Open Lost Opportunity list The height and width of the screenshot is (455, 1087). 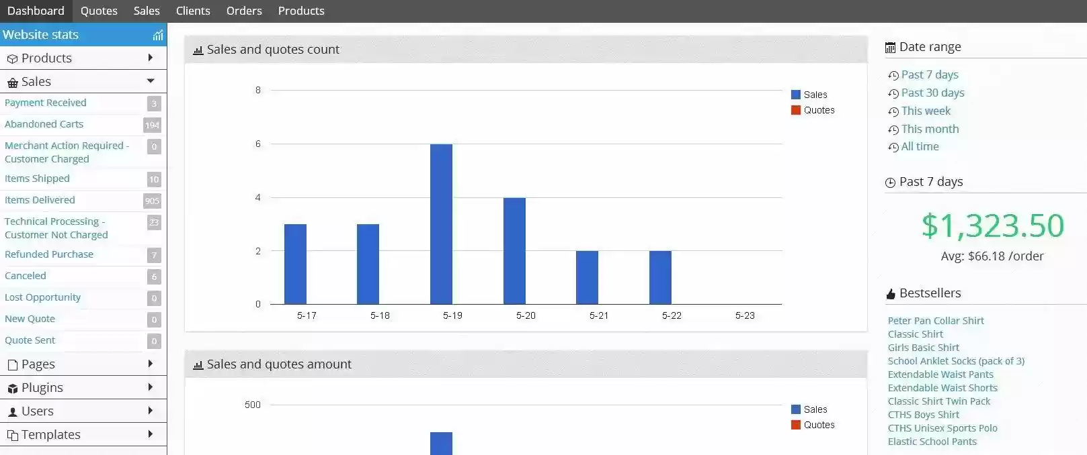tap(42, 297)
